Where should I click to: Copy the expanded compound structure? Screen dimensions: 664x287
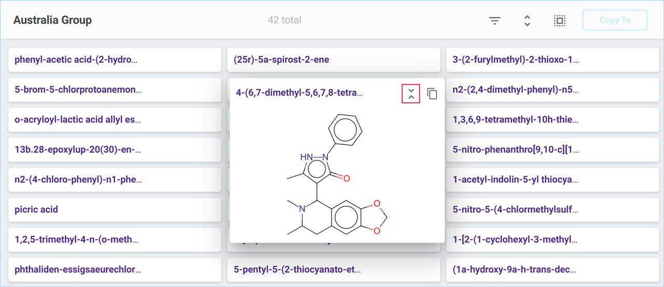pyautogui.click(x=432, y=93)
